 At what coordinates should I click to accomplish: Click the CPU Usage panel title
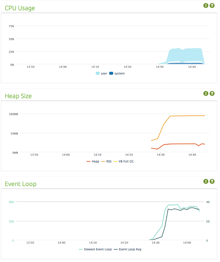click(x=20, y=8)
